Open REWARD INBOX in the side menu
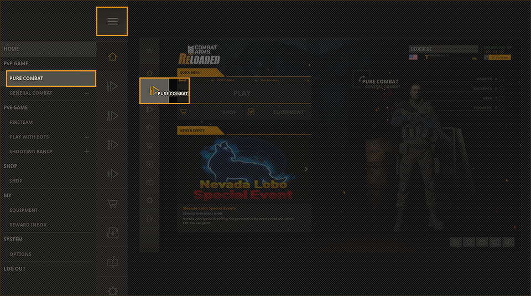531x296 pixels. click(x=28, y=225)
